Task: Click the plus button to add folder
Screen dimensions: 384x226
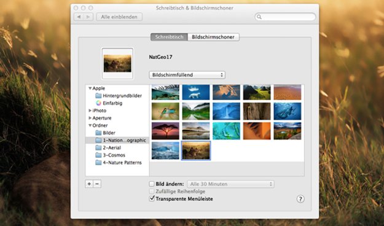Action: point(89,184)
